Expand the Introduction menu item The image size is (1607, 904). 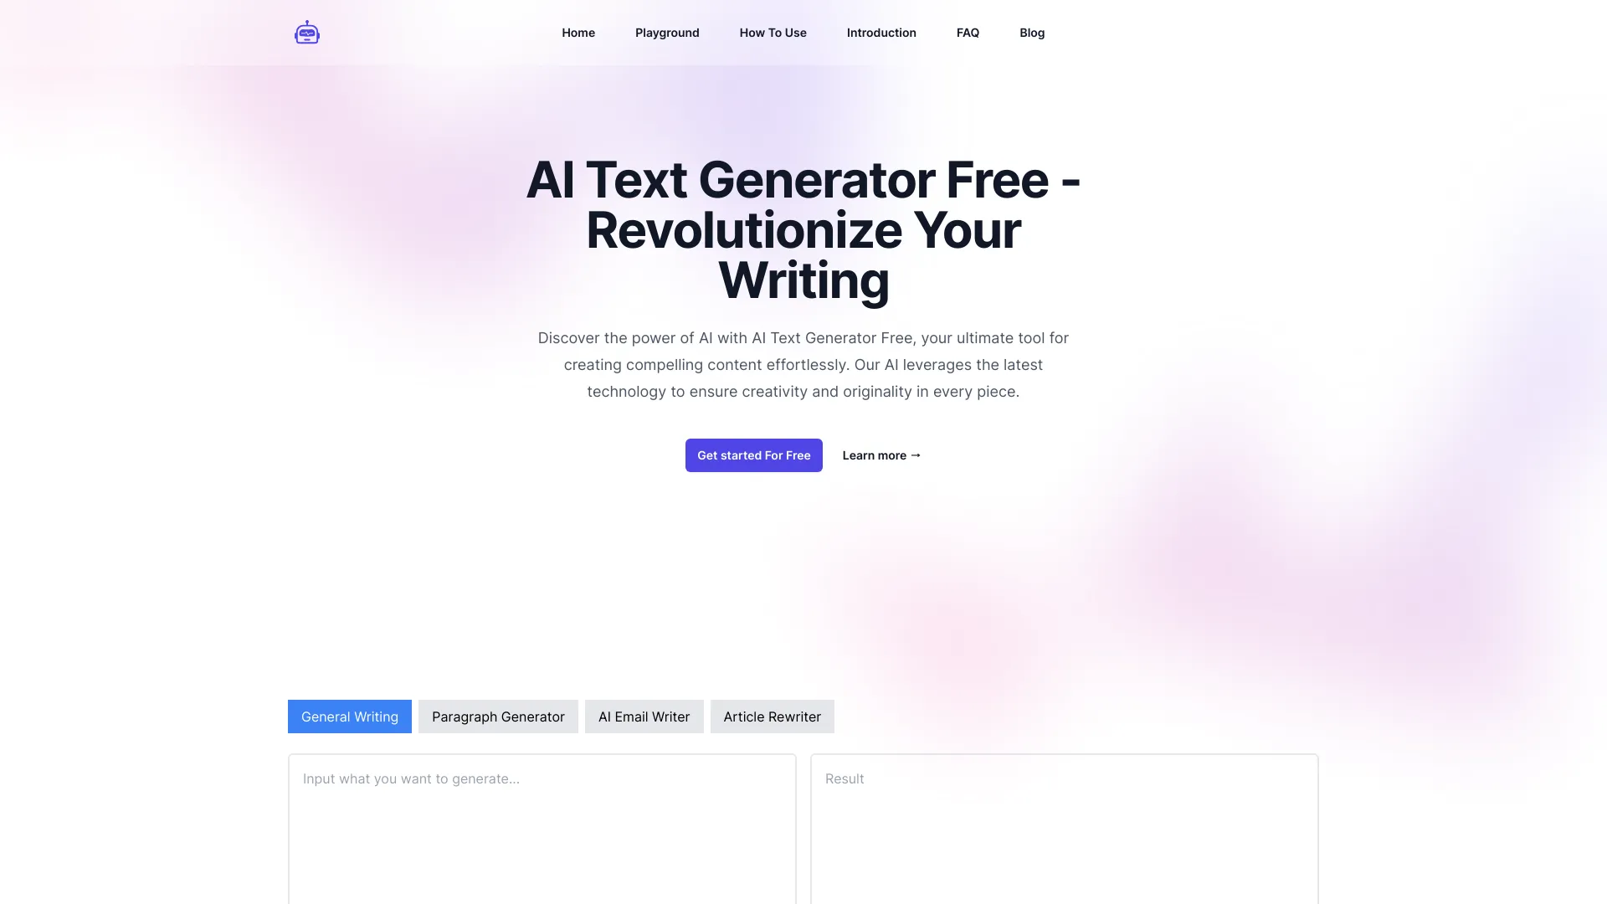[881, 32]
